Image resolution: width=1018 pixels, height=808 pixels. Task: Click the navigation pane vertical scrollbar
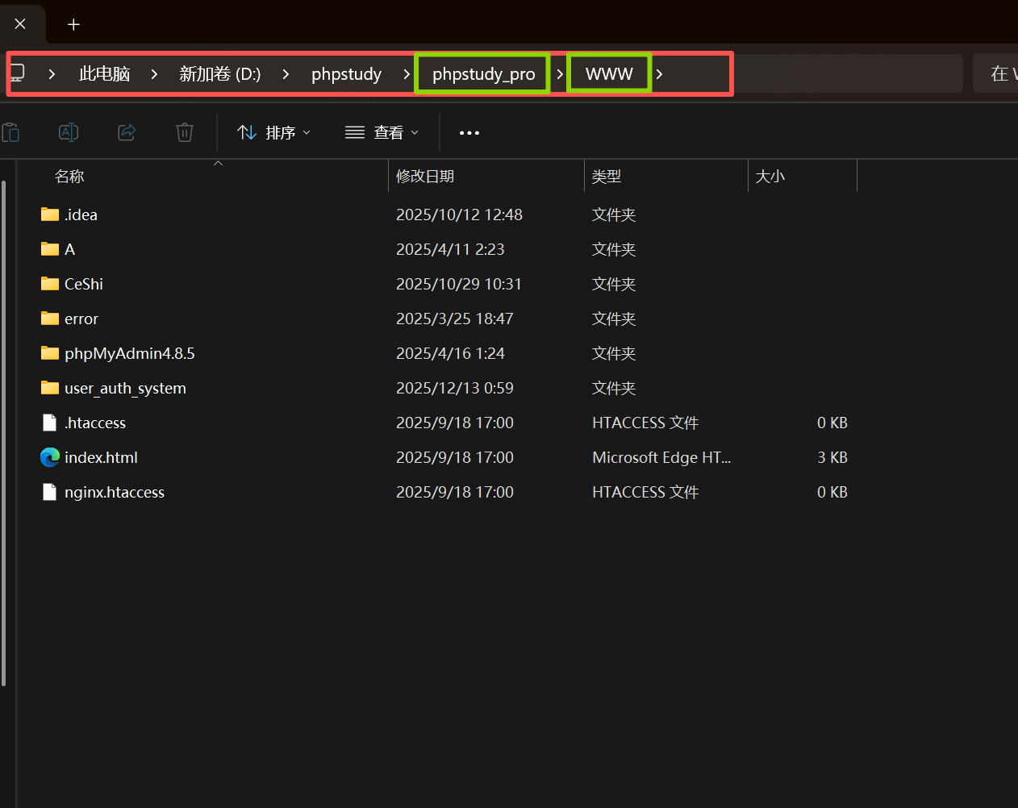point(4,433)
